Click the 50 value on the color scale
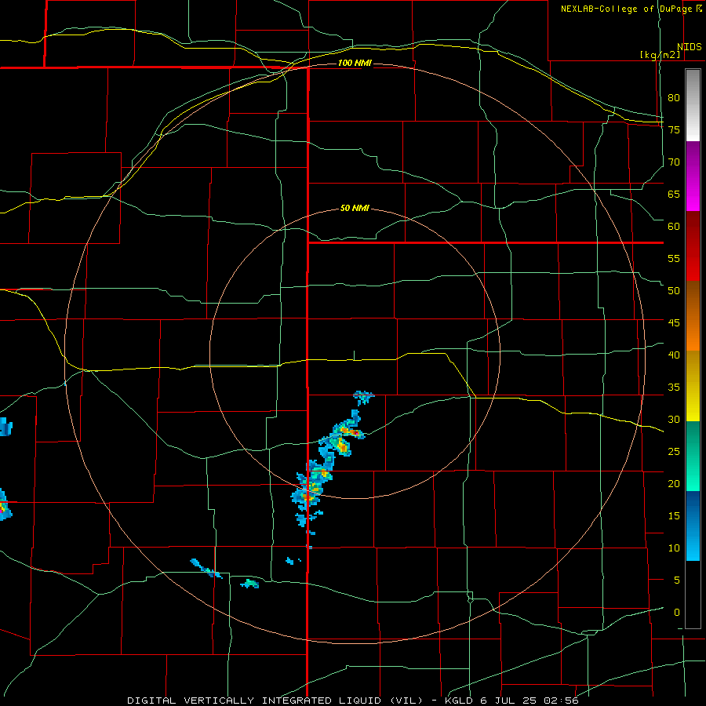This screenshot has width=706, height=706. point(674,291)
